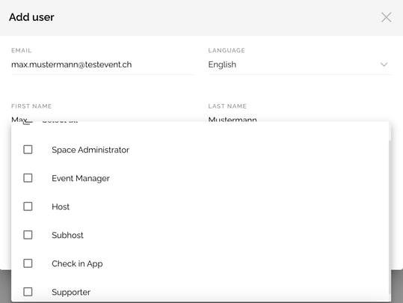Check the Check in App checkbox
Image resolution: width=403 pixels, height=303 pixels.
[28, 263]
